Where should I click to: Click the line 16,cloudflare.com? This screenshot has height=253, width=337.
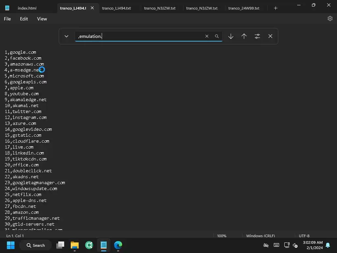(27, 141)
